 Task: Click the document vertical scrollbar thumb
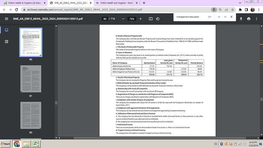tap(261, 99)
